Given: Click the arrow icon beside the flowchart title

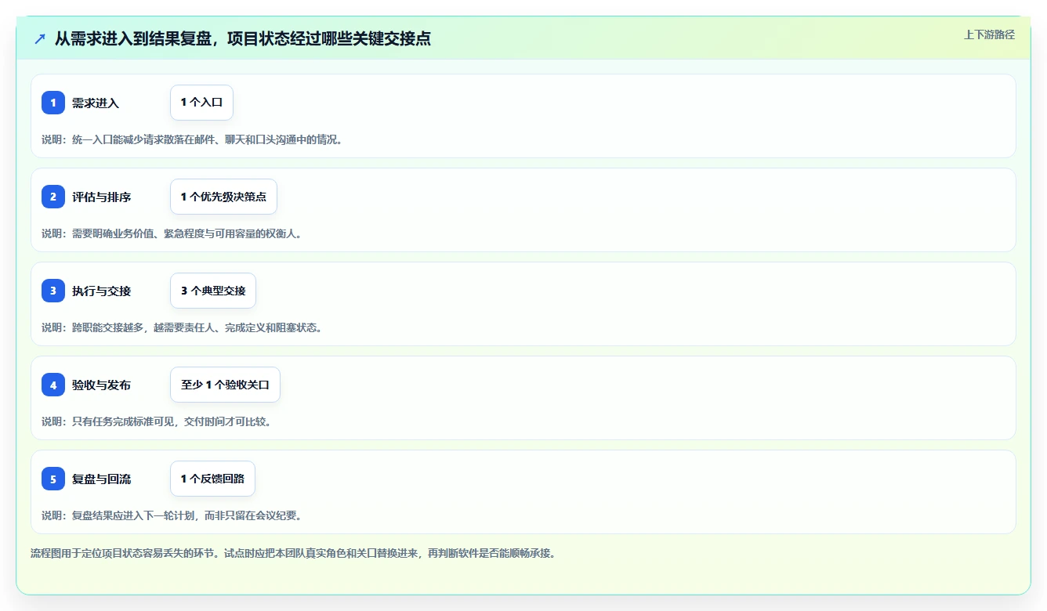Looking at the screenshot, I should click(40, 38).
